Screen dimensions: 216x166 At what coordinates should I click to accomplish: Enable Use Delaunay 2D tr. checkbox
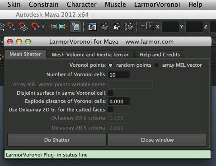click(x=111, y=110)
